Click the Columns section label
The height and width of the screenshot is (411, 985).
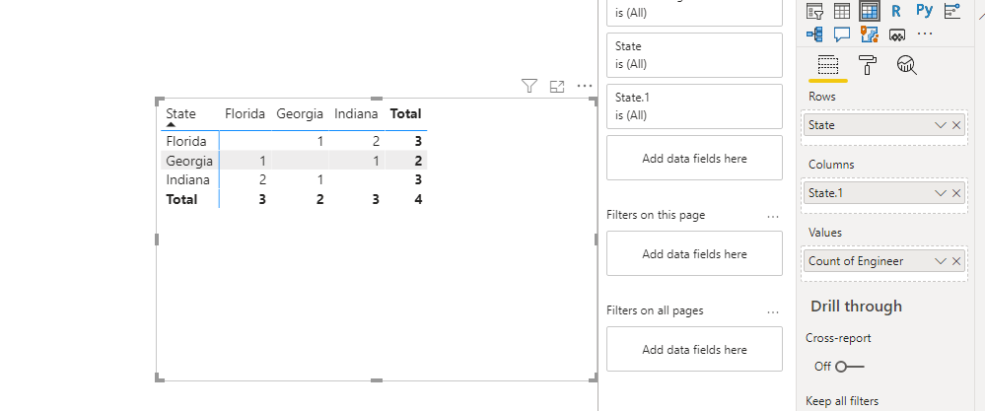click(x=831, y=165)
